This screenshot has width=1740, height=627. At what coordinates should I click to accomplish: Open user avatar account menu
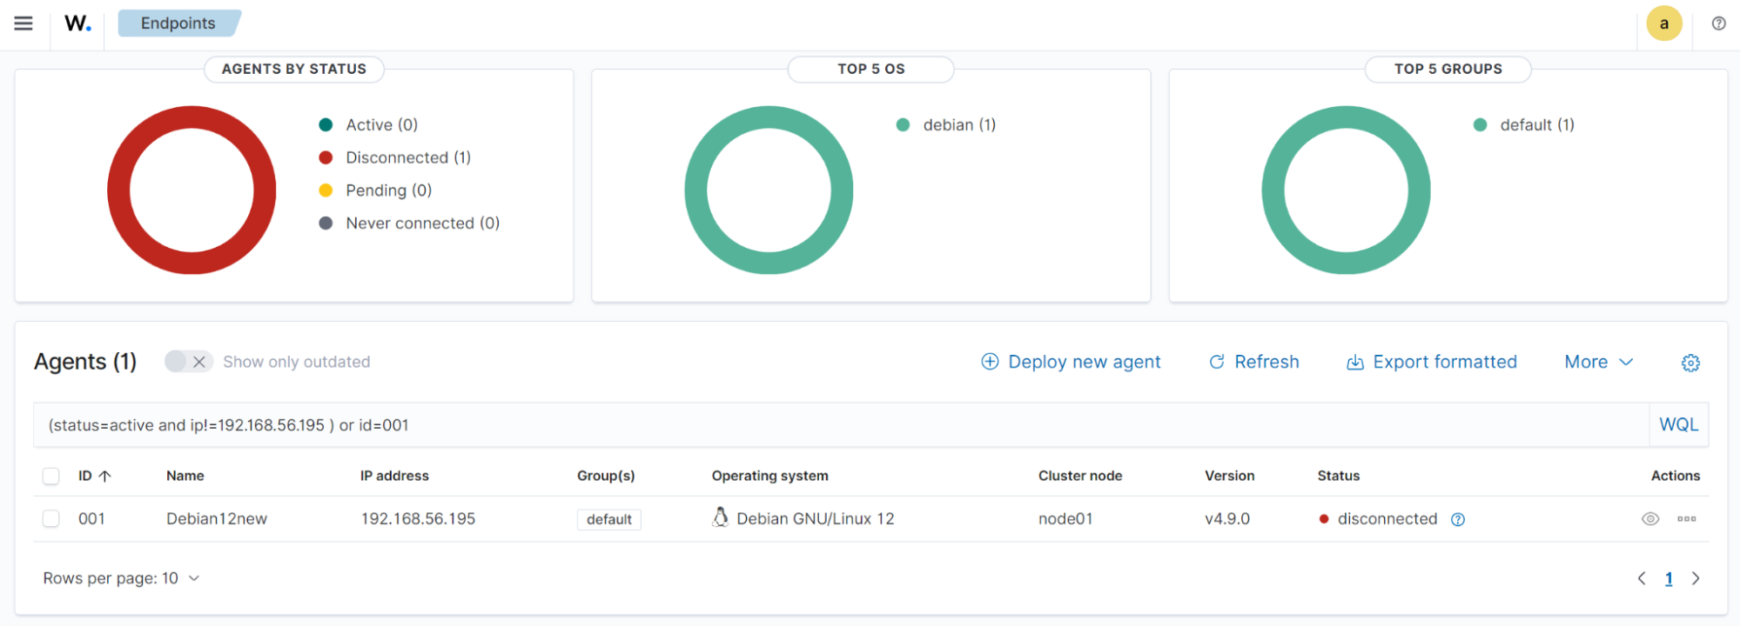coord(1663,23)
